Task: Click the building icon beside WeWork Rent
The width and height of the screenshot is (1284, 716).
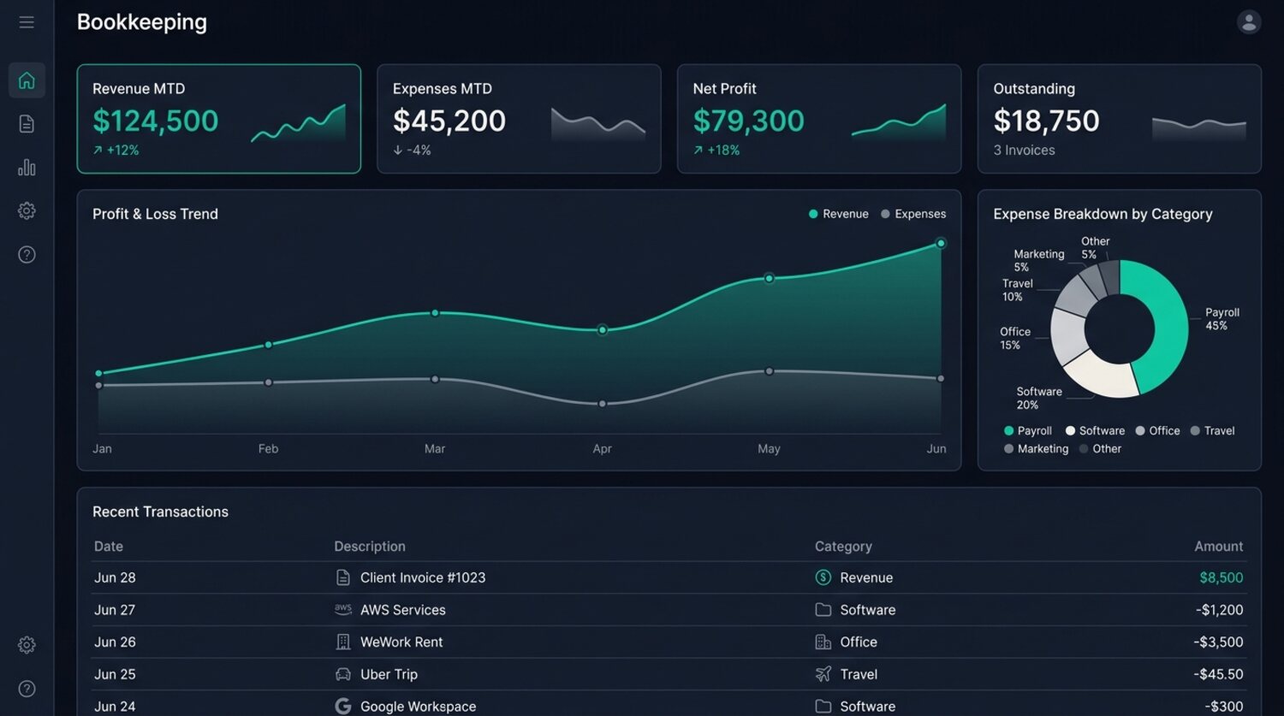Action: point(342,642)
